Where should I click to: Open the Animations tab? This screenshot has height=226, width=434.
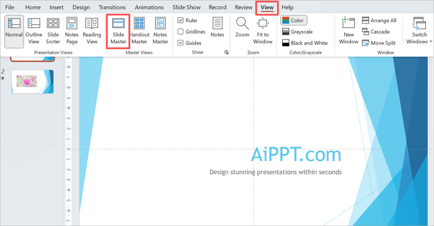pos(149,7)
